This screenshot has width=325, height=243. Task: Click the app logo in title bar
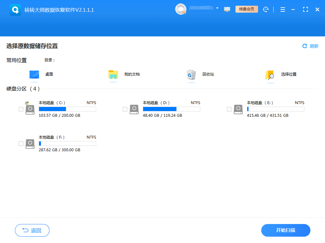pyautogui.click(x=15, y=10)
